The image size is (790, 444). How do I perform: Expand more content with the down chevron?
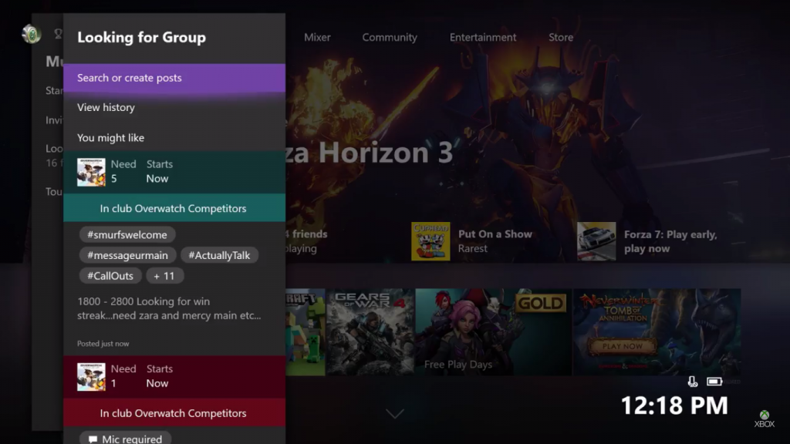click(x=395, y=414)
